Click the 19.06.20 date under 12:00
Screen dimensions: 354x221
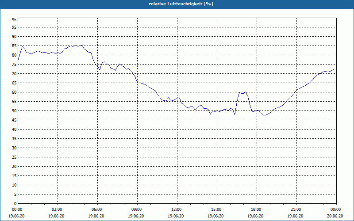176,216
